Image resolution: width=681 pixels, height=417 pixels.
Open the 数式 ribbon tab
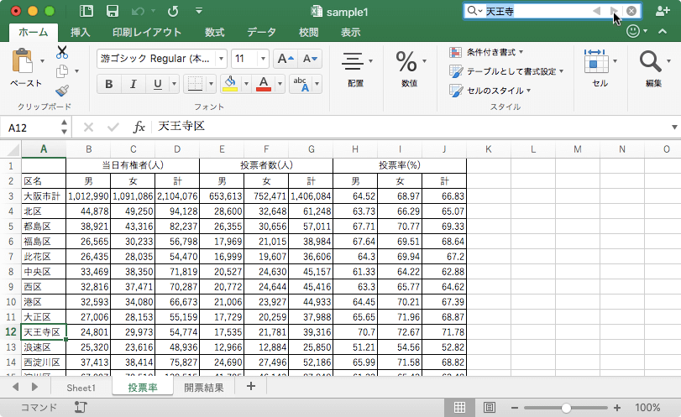[x=215, y=32]
